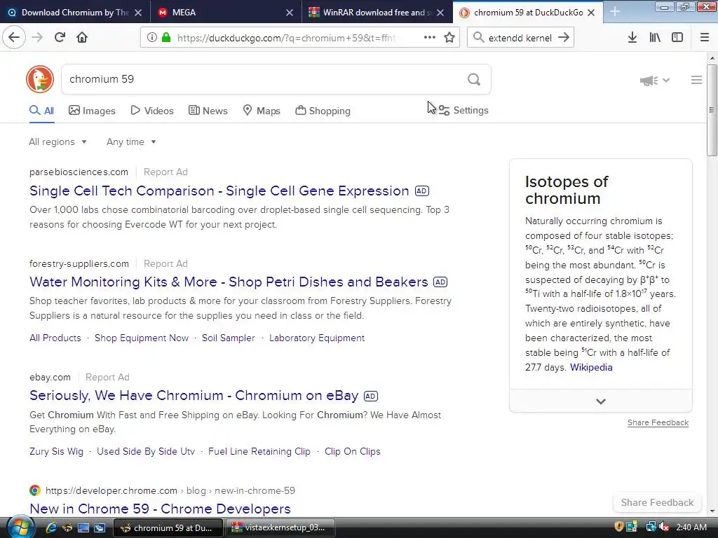Screen dimensions: 718x538
Task: Open DuckDuckGo Settings
Action: pos(463,110)
